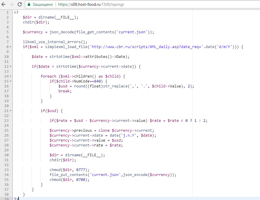Place cursor on chmod 0700 value
The width and height of the screenshot is (260, 200).
point(80,180)
